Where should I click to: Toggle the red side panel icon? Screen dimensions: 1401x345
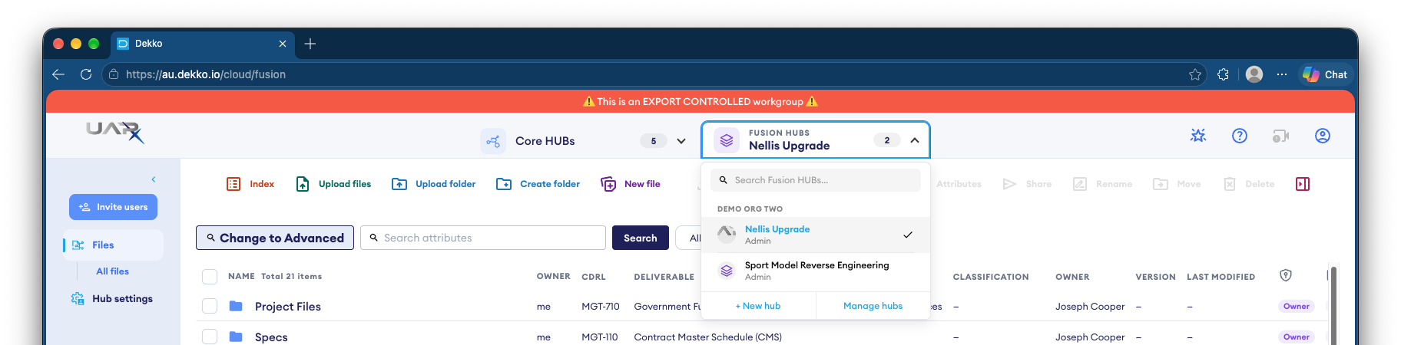click(x=1303, y=184)
